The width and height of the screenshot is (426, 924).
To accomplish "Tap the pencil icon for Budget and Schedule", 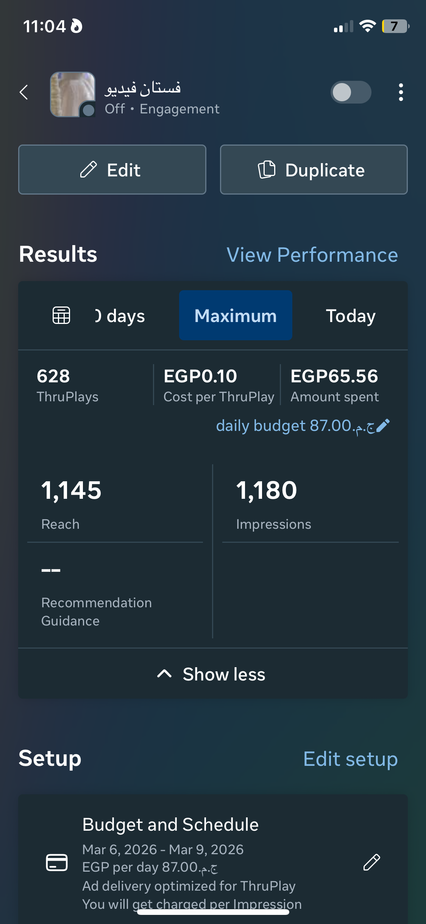I will click(x=371, y=862).
